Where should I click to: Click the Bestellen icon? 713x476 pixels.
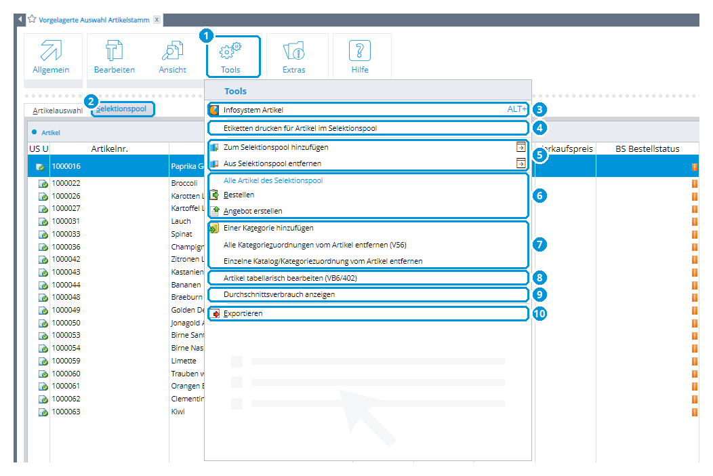click(214, 195)
